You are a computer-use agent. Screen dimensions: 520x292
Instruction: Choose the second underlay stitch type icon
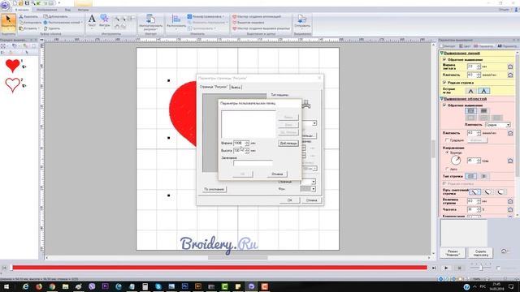coord(483,111)
